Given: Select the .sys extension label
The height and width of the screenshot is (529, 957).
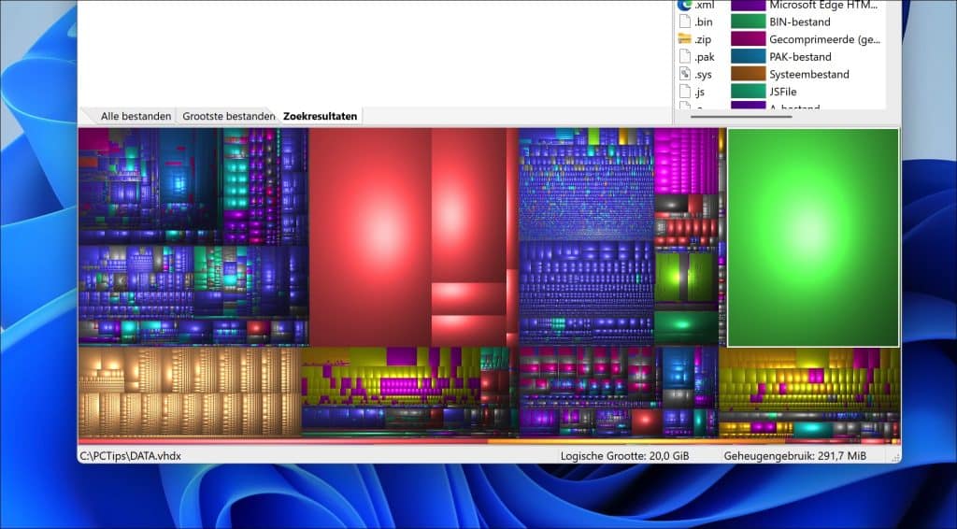Looking at the screenshot, I should [x=703, y=75].
